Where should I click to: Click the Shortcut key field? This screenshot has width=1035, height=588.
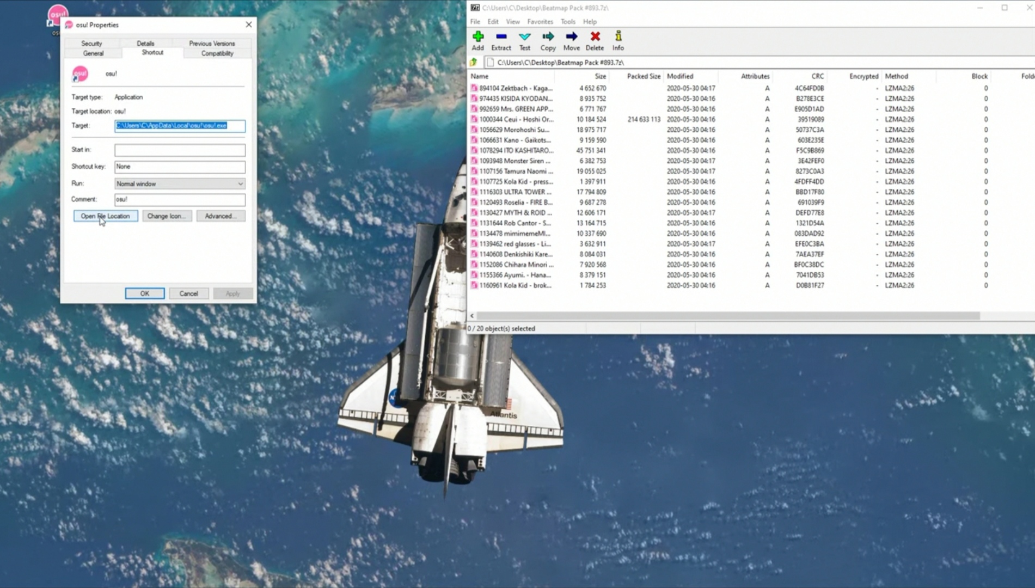pos(180,167)
